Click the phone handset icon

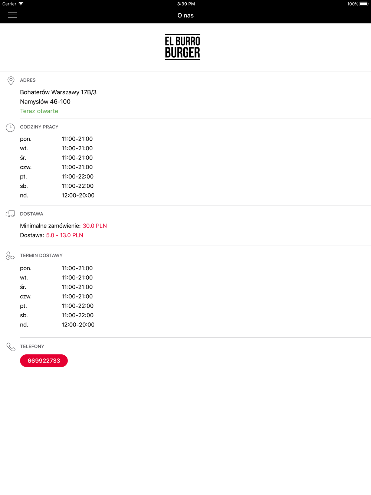pyautogui.click(x=11, y=347)
